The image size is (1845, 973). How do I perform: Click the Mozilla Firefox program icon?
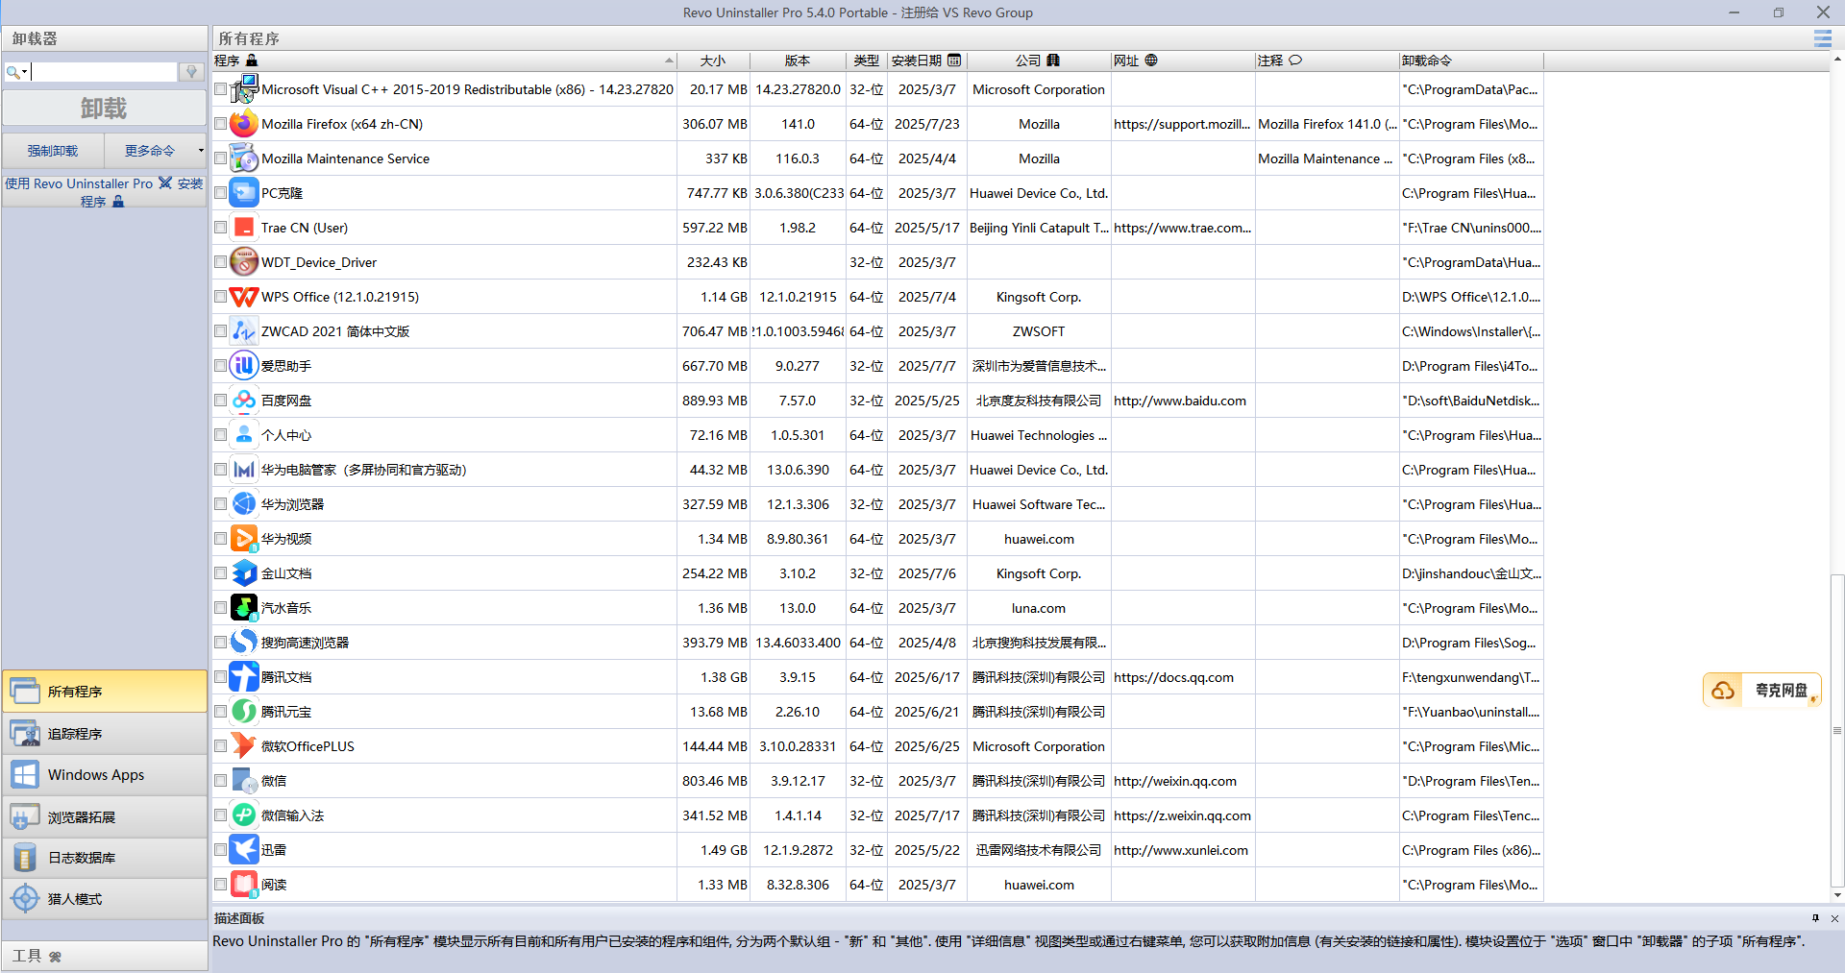tap(244, 124)
